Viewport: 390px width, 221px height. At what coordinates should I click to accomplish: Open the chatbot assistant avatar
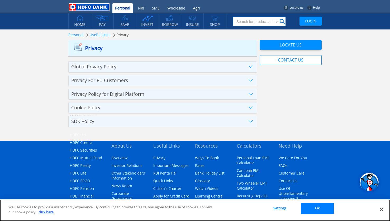(x=369, y=182)
